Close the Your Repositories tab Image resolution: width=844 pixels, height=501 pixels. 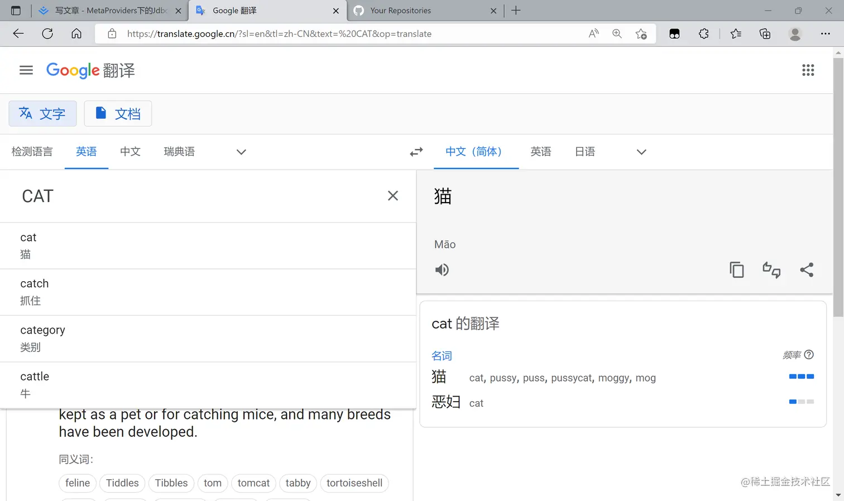pyautogui.click(x=493, y=11)
